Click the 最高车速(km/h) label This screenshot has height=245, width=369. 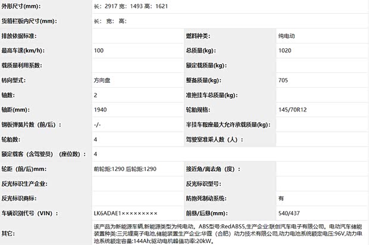click(23, 51)
